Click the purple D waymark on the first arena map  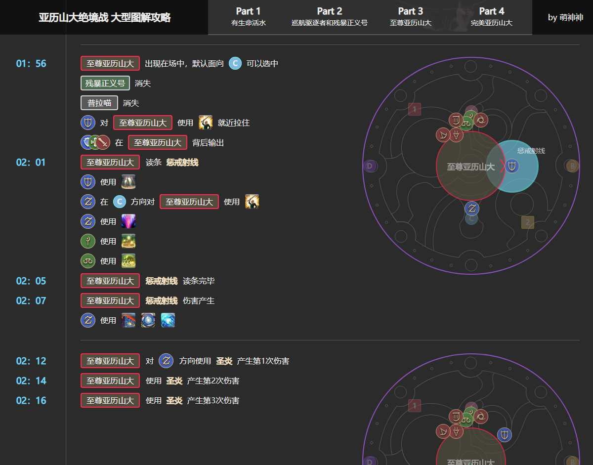click(370, 166)
